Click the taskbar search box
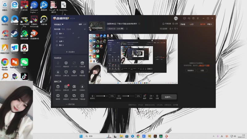Viewport: 247px width, 139px height. tap(98, 136)
